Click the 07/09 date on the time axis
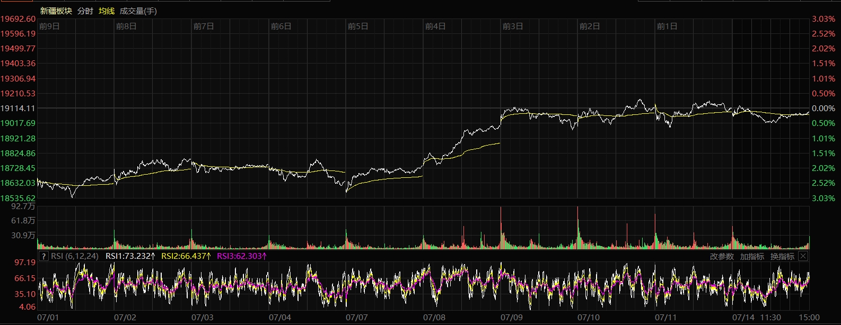This screenshot has width=841, height=325. click(511, 318)
